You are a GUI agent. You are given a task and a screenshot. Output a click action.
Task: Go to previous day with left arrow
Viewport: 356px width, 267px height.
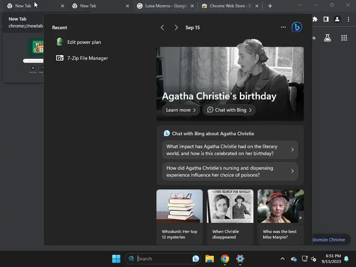[x=162, y=27]
